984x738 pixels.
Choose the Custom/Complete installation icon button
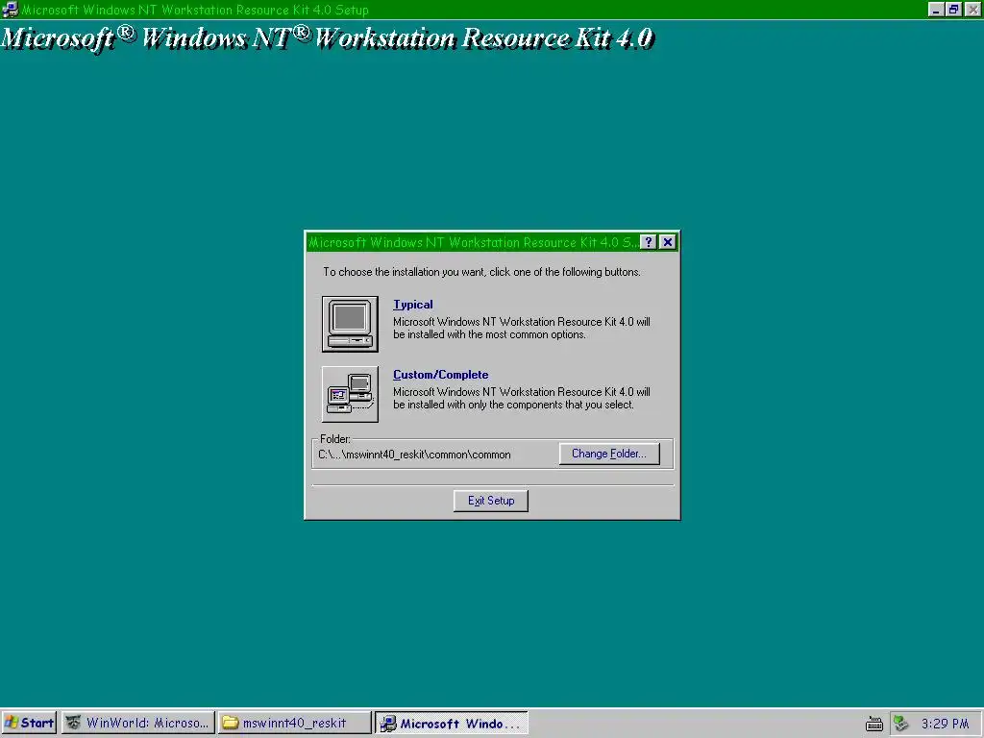pyautogui.click(x=350, y=394)
